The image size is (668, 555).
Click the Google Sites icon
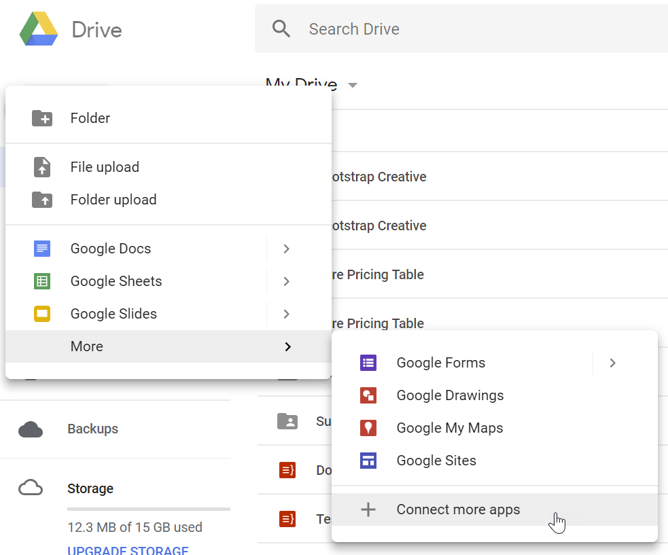368,461
